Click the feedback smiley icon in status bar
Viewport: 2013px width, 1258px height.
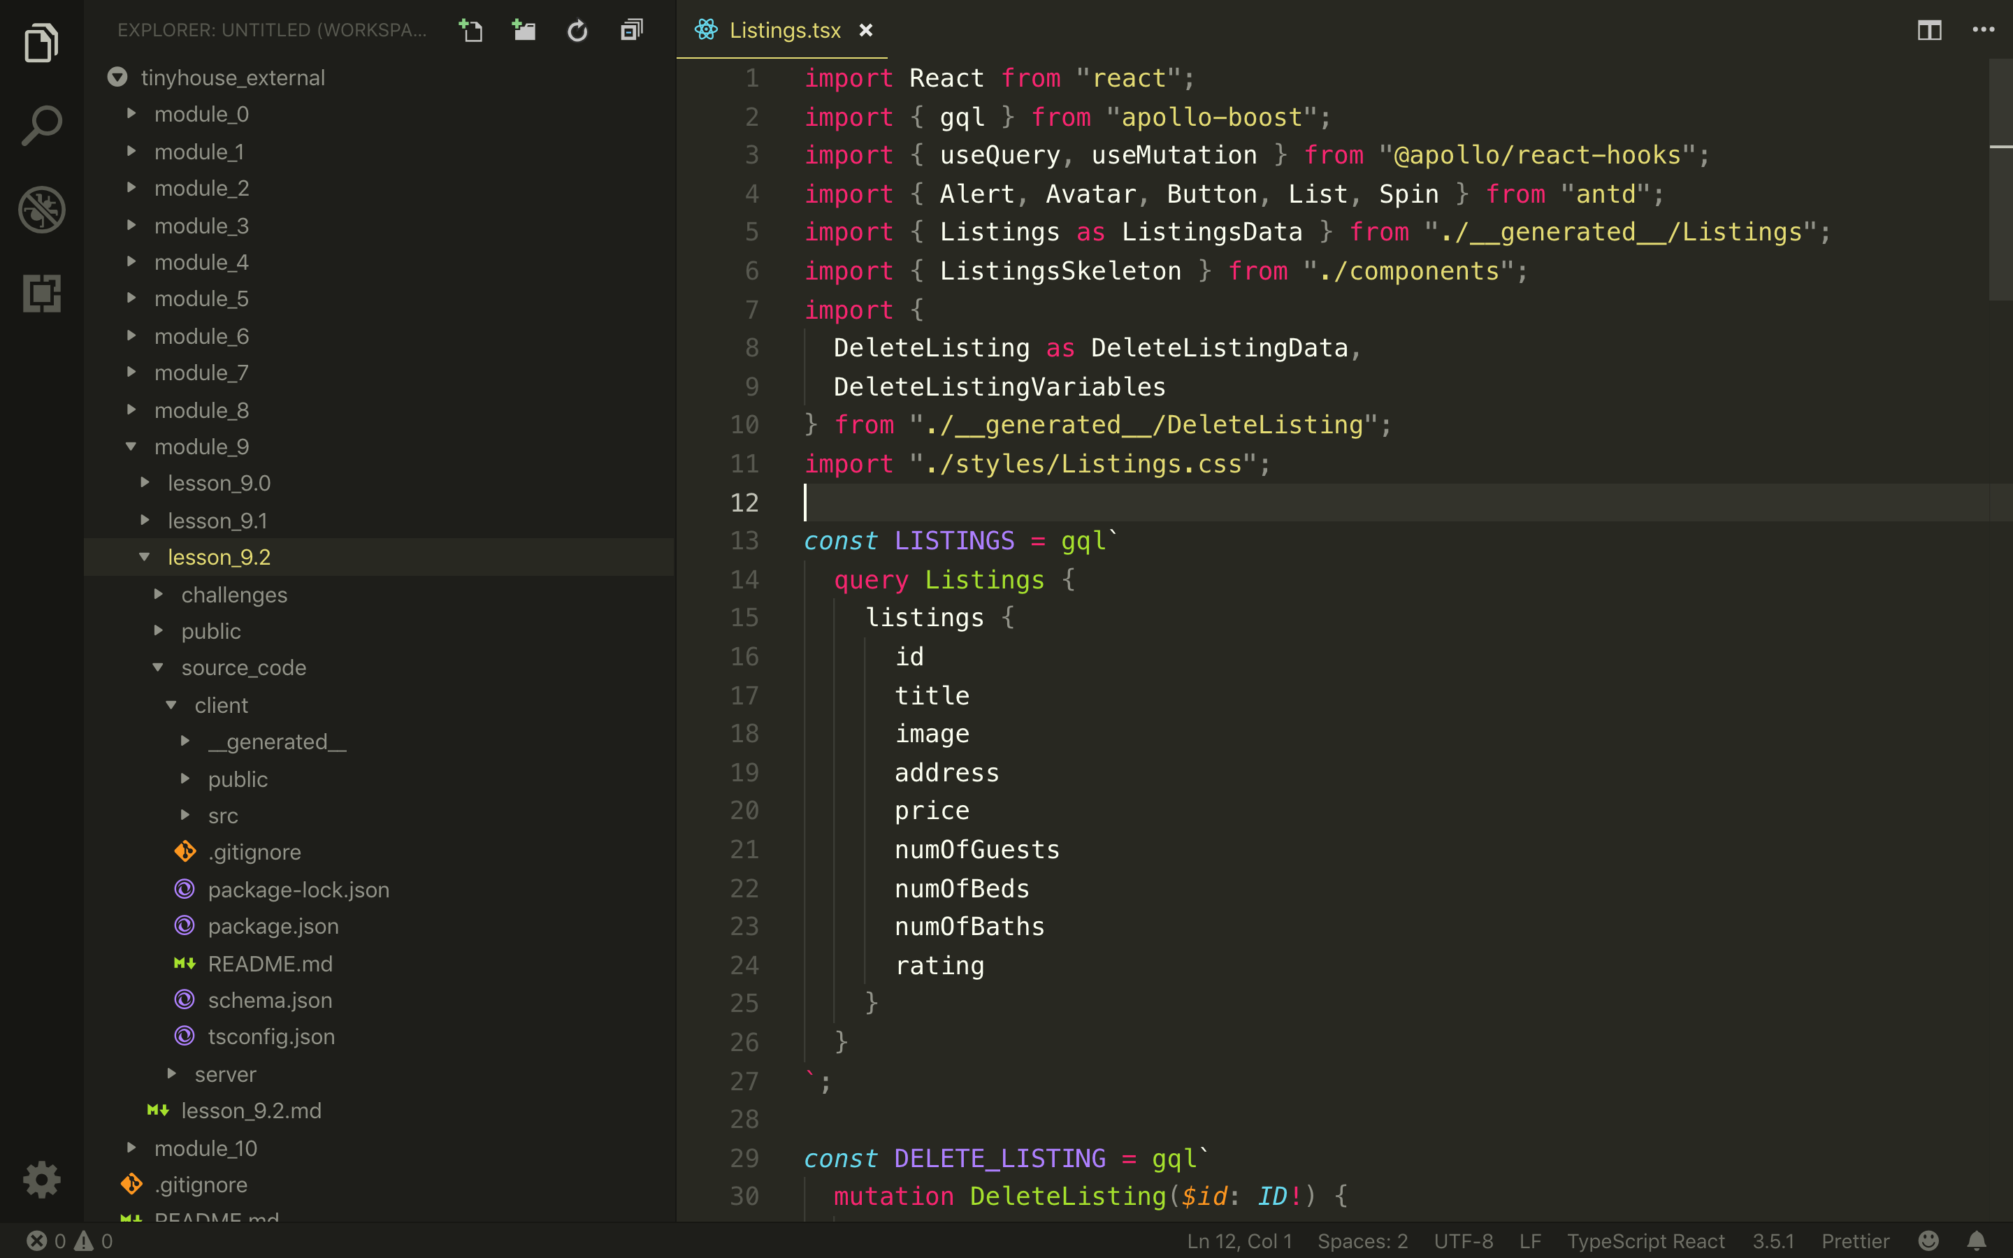pyautogui.click(x=1929, y=1241)
